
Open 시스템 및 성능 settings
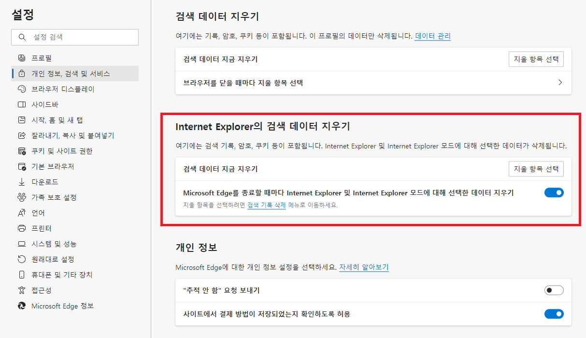click(x=75, y=244)
